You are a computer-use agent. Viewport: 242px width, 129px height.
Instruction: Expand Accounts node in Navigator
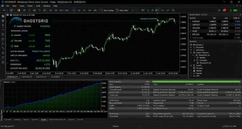click(191, 48)
